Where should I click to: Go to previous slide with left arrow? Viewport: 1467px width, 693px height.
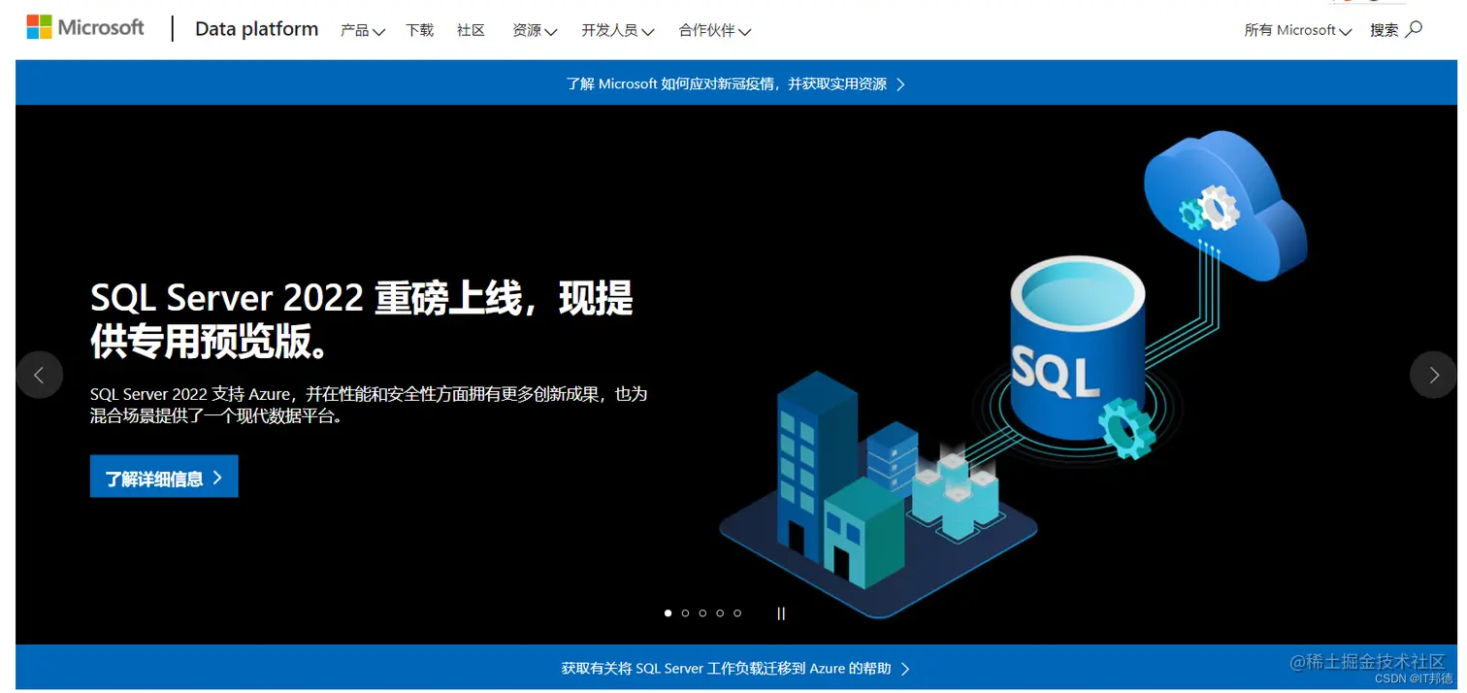(x=39, y=375)
